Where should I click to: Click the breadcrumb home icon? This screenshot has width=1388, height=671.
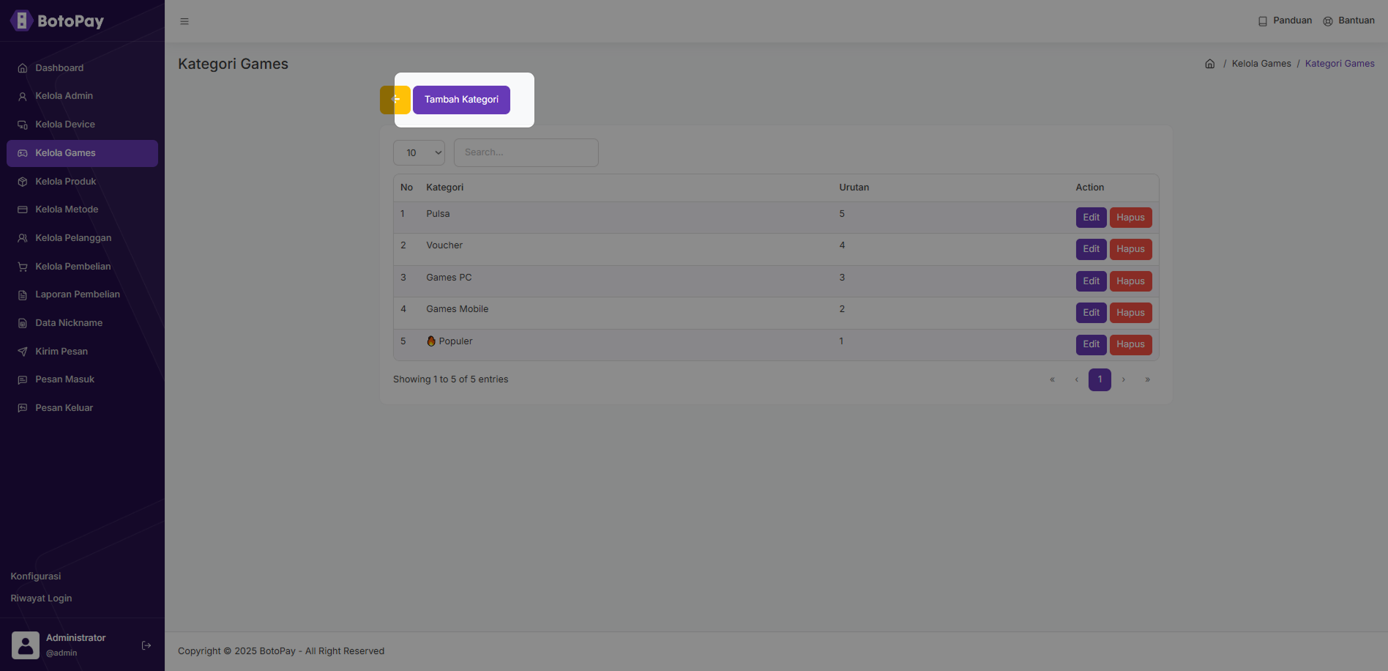[1210, 64]
